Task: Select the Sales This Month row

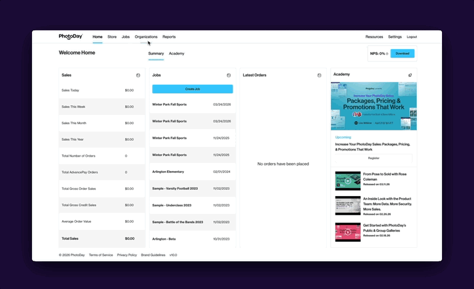Action: [x=102, y=123]
